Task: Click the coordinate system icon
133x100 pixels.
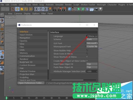Action: pyautogui.click(x=50, y=9)
